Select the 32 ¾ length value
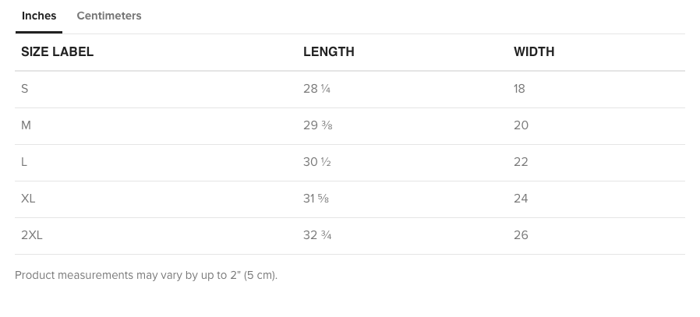700x317 pixels. (x=317, y=235)
